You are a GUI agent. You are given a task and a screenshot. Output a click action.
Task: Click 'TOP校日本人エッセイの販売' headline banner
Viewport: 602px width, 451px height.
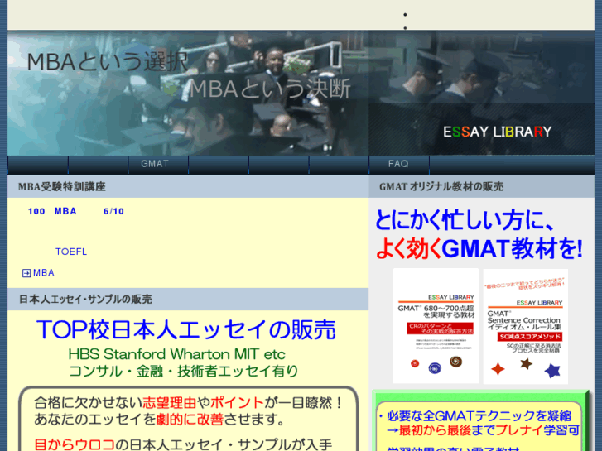[x=186, y=329]
